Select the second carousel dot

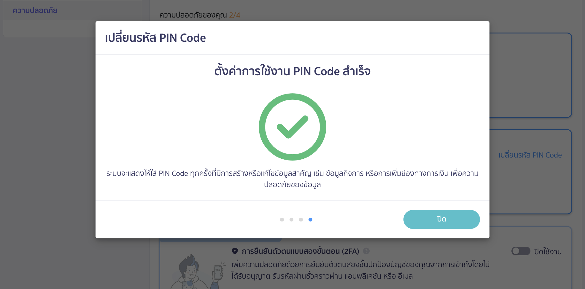[291, 219]
